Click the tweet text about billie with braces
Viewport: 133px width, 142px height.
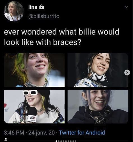61,37
